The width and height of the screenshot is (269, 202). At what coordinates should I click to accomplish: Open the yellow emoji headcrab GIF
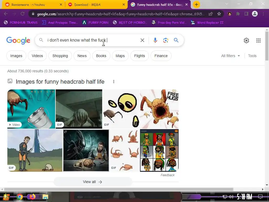click(x=121, y=109)
